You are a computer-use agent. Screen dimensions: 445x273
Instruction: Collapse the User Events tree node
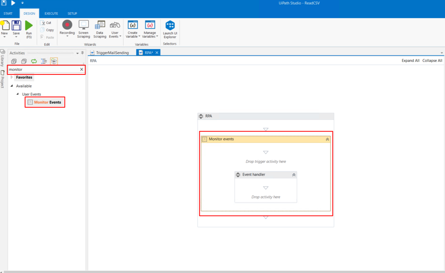point(18,94)
